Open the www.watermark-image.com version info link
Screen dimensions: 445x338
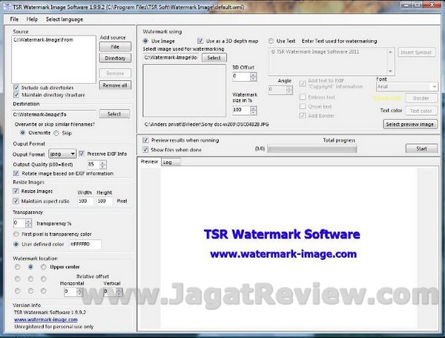(44, 319)
